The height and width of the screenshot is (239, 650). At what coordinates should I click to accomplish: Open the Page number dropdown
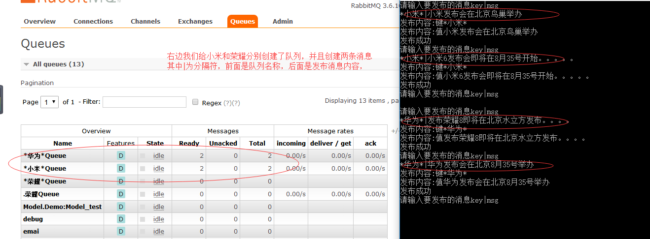click(49, 102)
